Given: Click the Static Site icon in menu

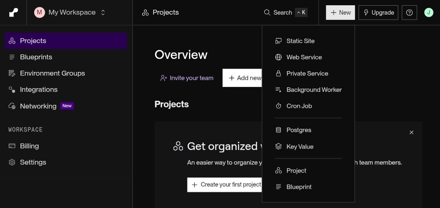Looking at the screenshot, I should [x=279, y=41].
